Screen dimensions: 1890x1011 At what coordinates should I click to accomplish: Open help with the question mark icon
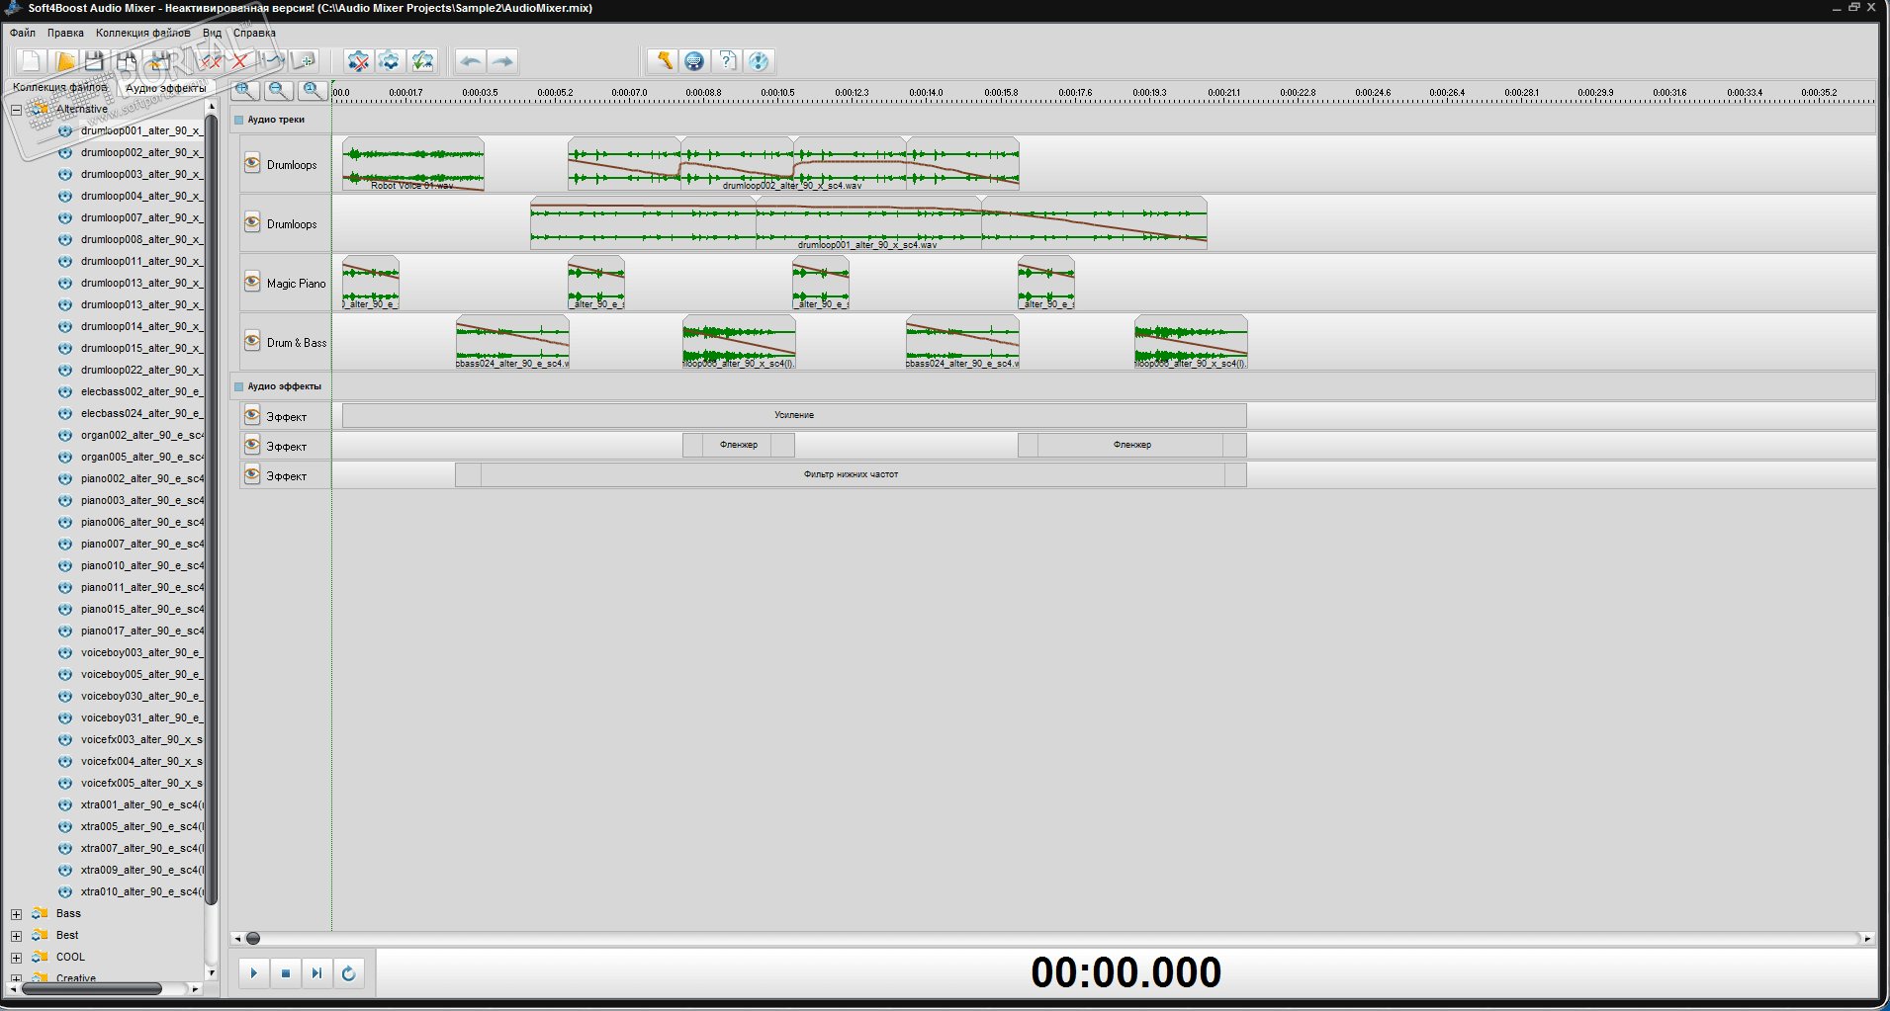coord(727,61)
